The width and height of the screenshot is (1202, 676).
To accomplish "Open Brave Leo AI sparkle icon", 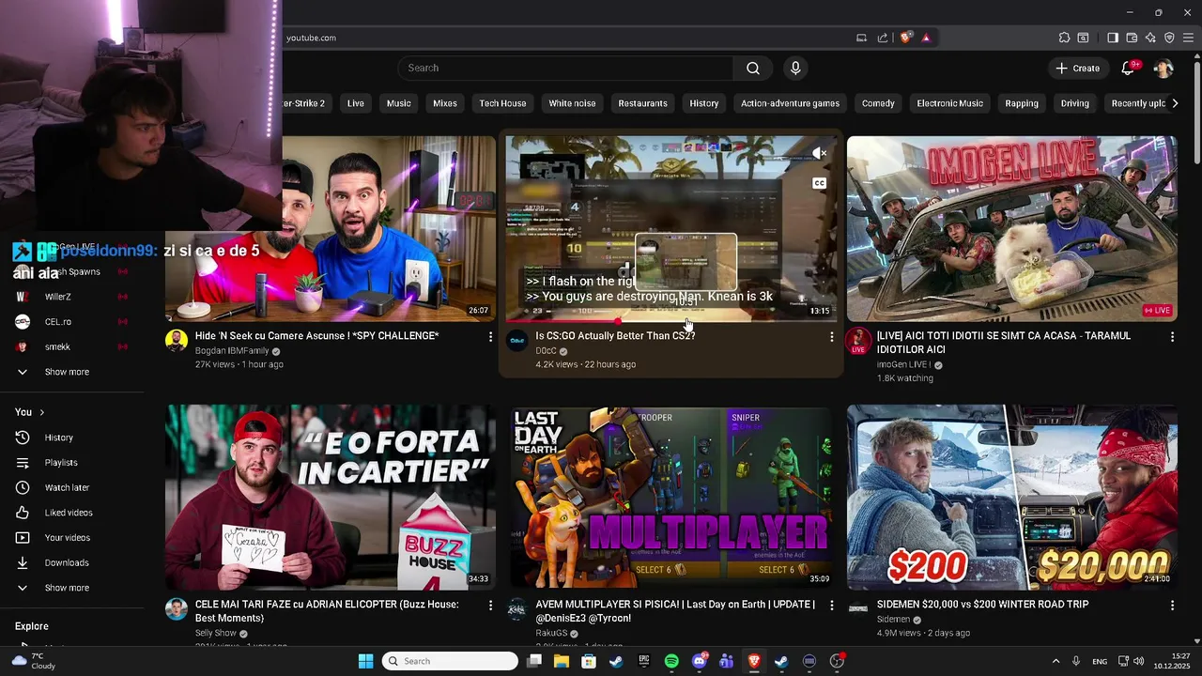I will (1150, 38).
